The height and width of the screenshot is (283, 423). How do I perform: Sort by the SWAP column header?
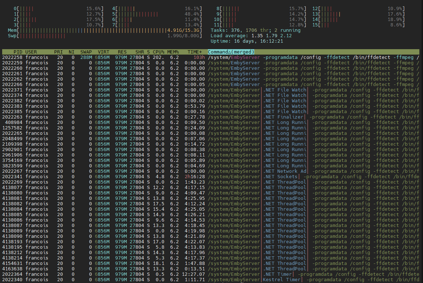click(x=86, y=52)
